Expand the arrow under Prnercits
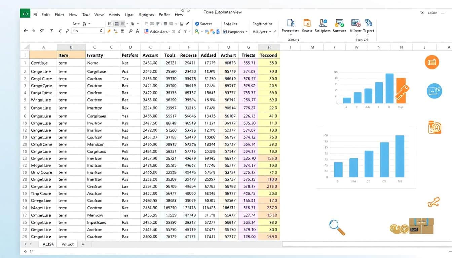 [x=291, y=35]
